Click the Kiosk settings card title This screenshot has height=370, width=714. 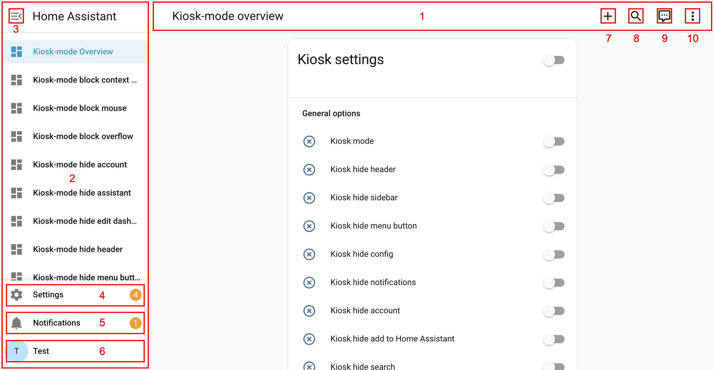[x=340, y=60]
